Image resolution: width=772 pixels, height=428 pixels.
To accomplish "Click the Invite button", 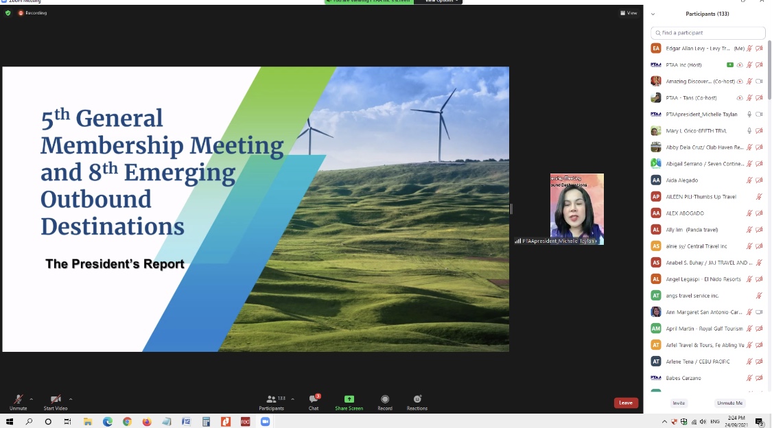I will [x=679, y=403].
